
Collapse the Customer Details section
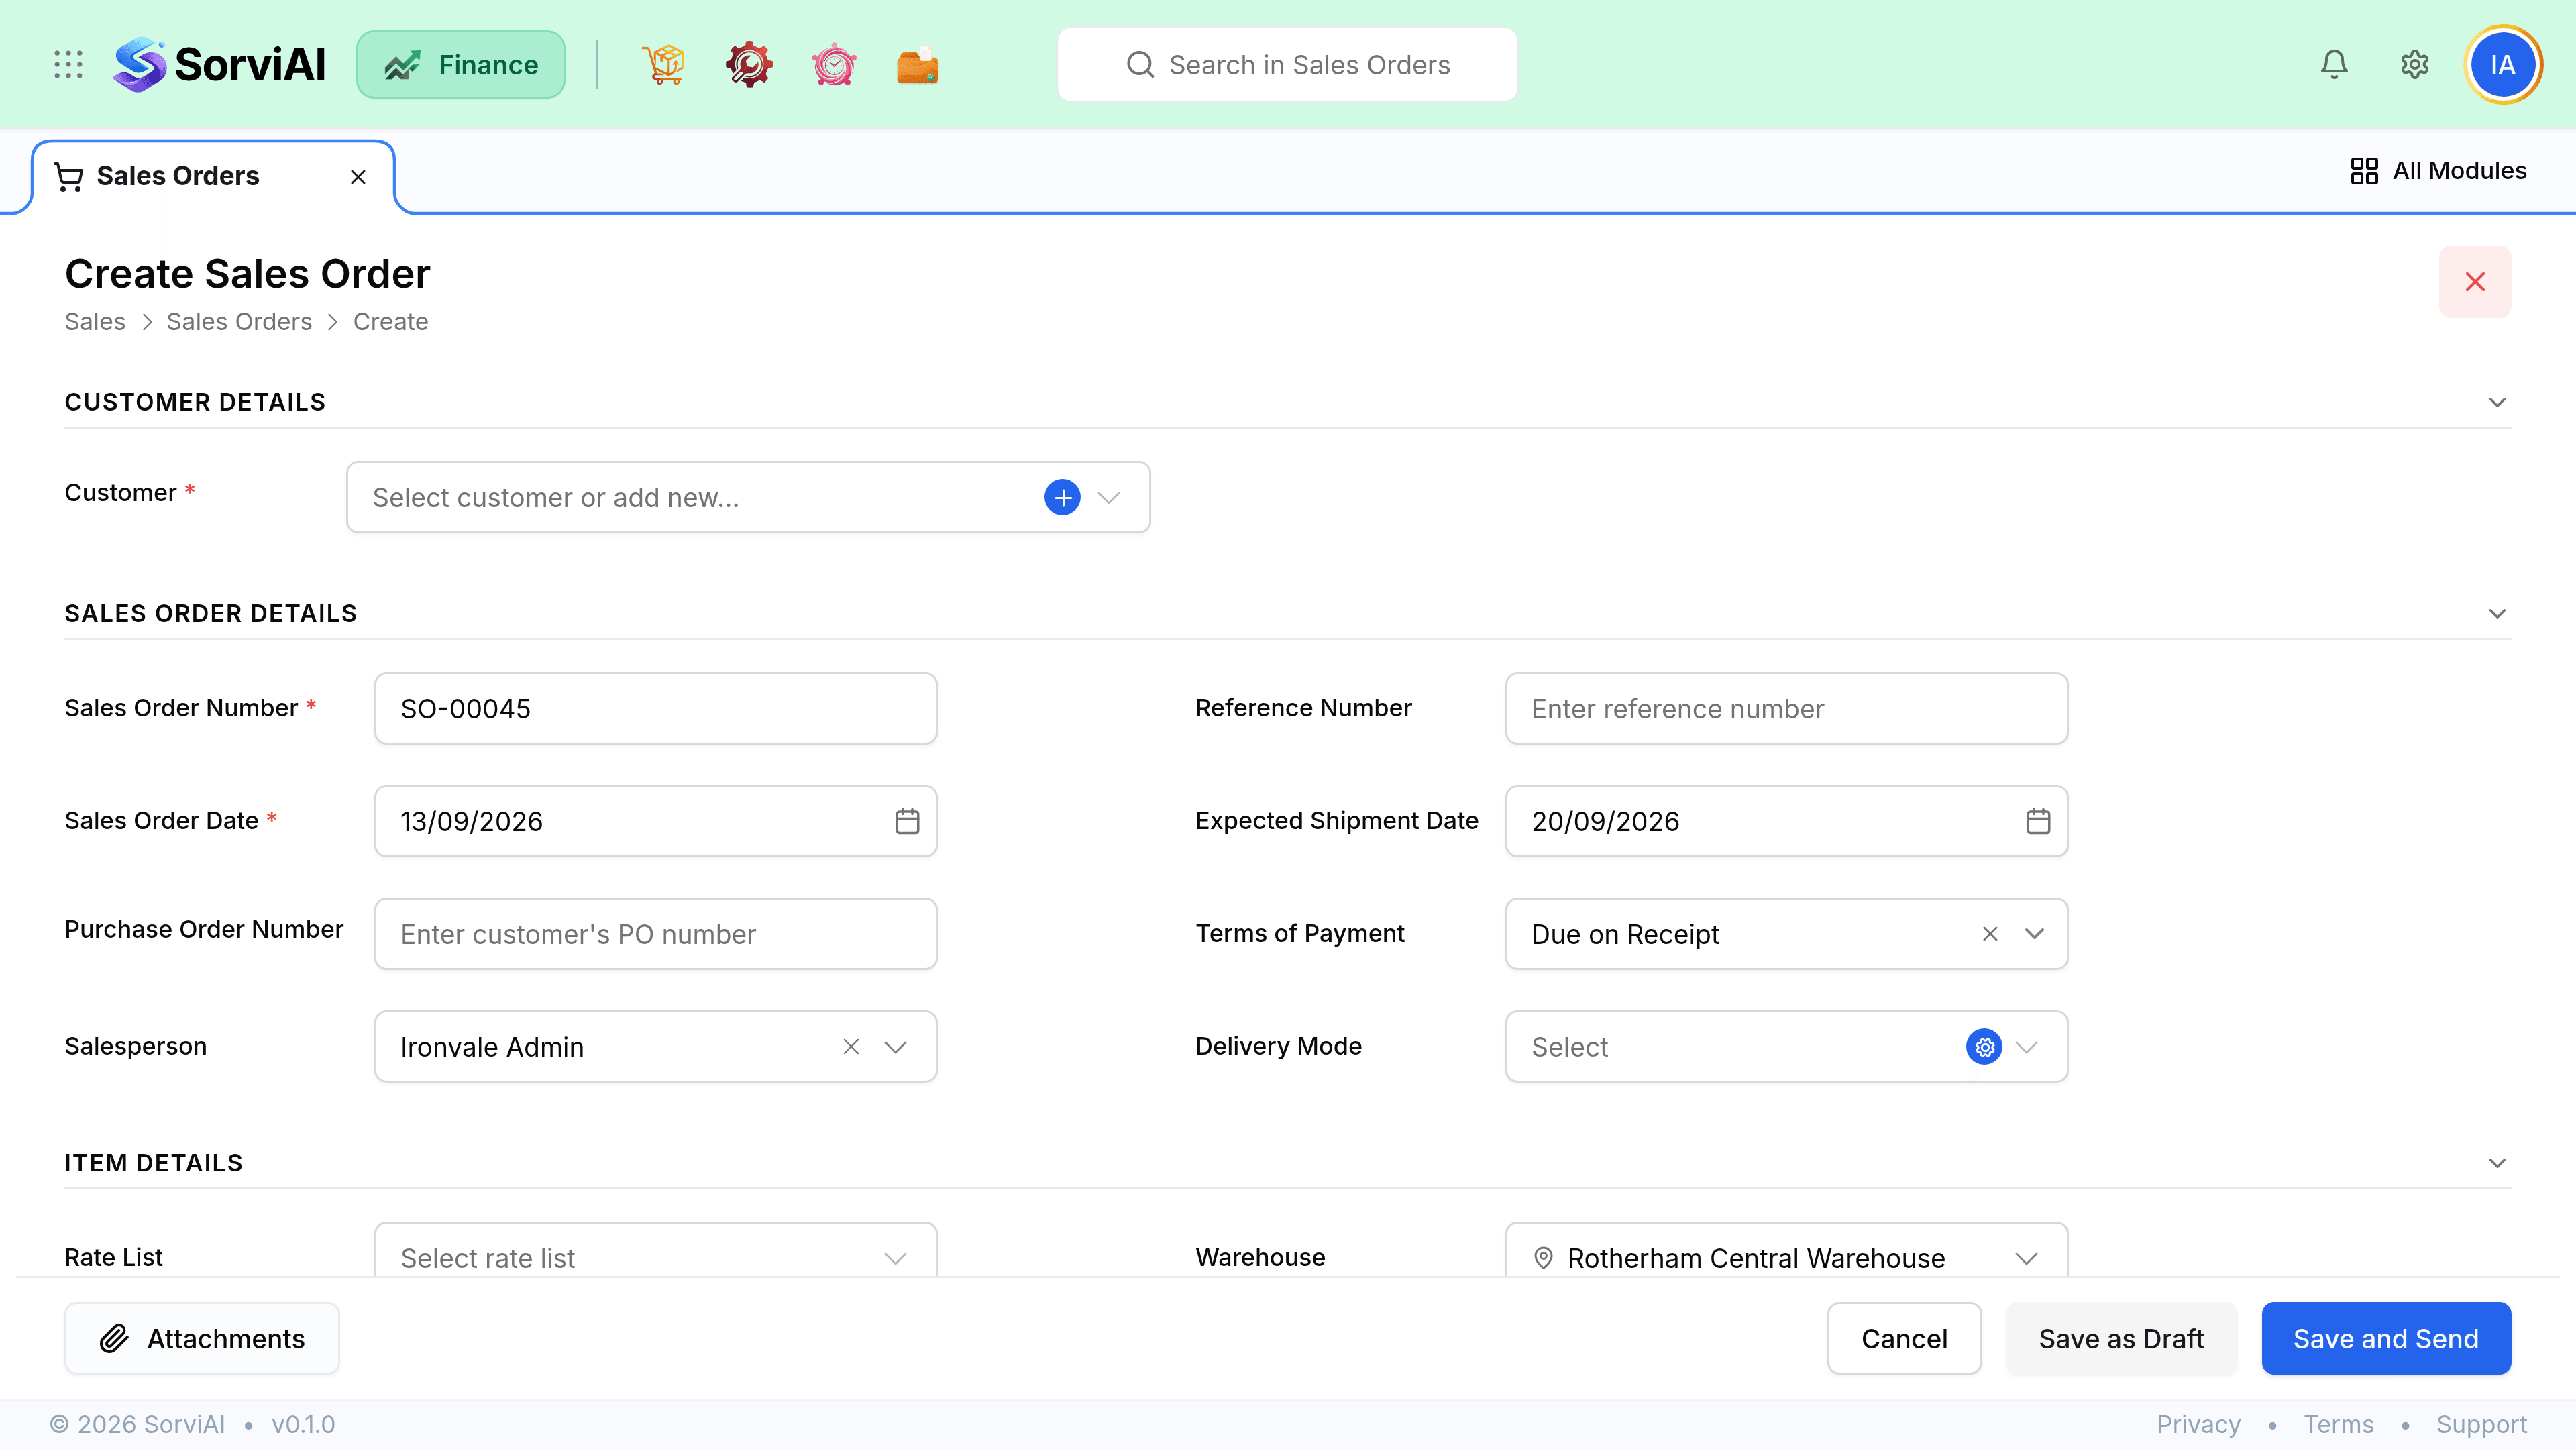tap(2497, 403)
